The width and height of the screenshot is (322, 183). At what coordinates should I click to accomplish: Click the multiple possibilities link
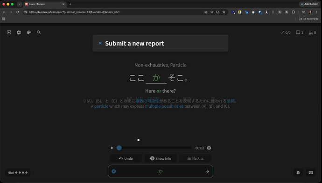tap(164, 106)
